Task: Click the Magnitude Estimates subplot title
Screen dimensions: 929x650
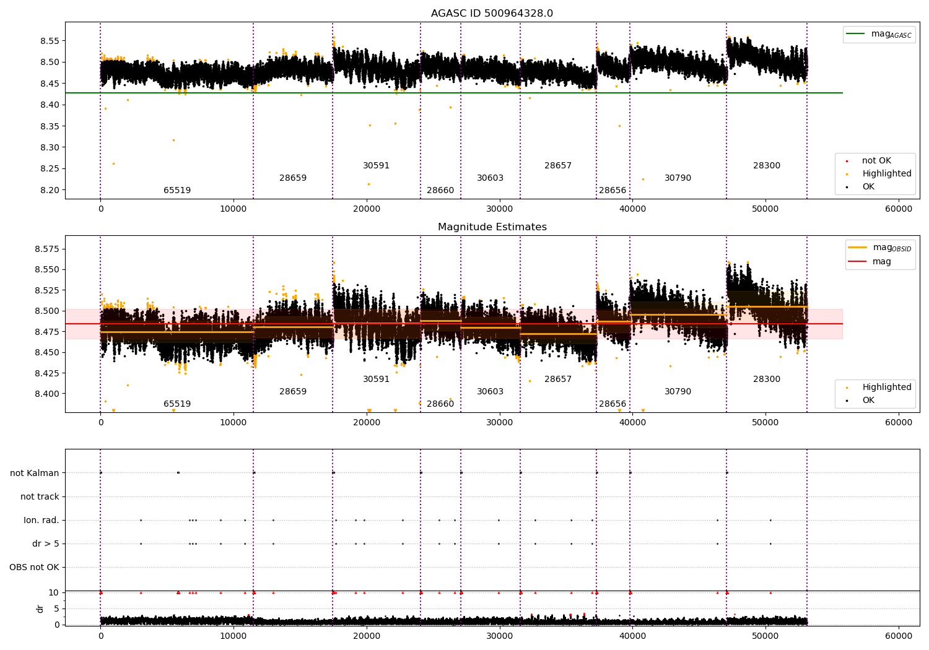Action: [x=492, y=227]
